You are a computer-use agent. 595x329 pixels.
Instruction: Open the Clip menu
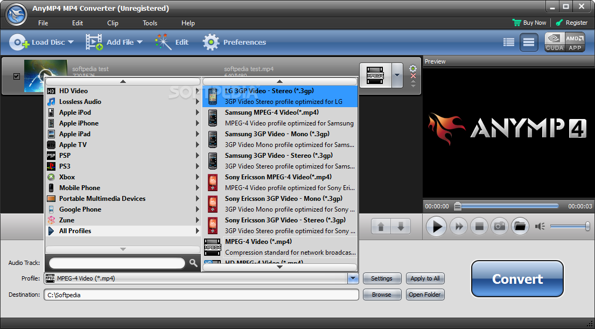coord(113,23)
